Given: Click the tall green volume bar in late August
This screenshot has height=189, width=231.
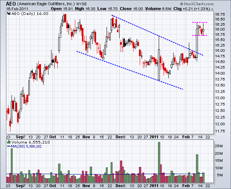Looking at the screenshot, I should click(x=12, y=166).
